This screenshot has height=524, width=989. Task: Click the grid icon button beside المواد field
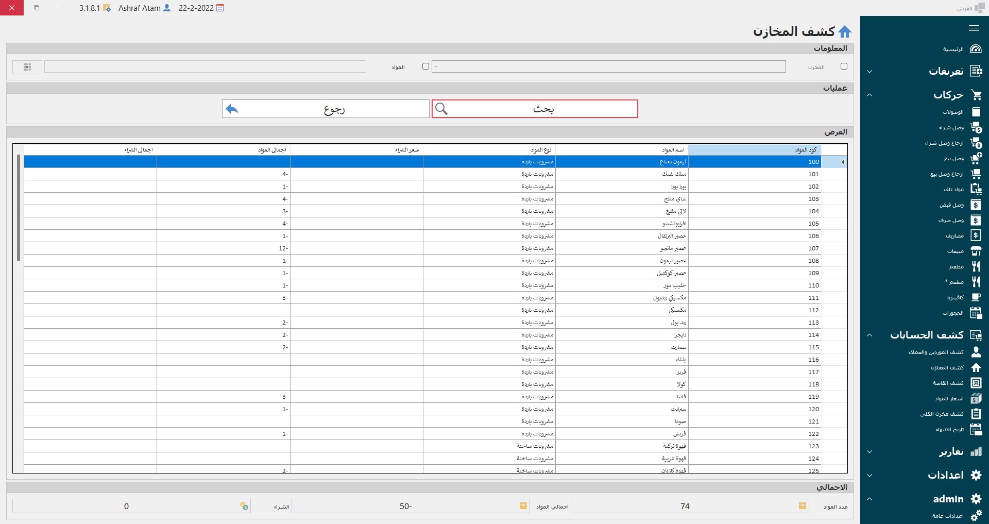click(27, 67)
